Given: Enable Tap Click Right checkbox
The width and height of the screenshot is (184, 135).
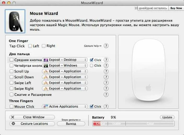Looking at the screenshot, I should (44, 46).
